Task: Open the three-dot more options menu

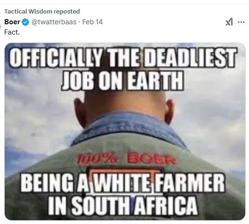Action: (x=241, y=22)
